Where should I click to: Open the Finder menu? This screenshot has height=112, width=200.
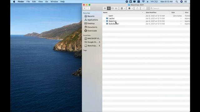pos(21,2)
